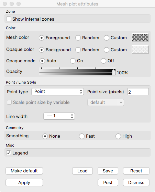Image resolution: width=155 pixels, height=192 pixels.
Task: Open the Opaque color custom swatch
Action: point(140,49)
